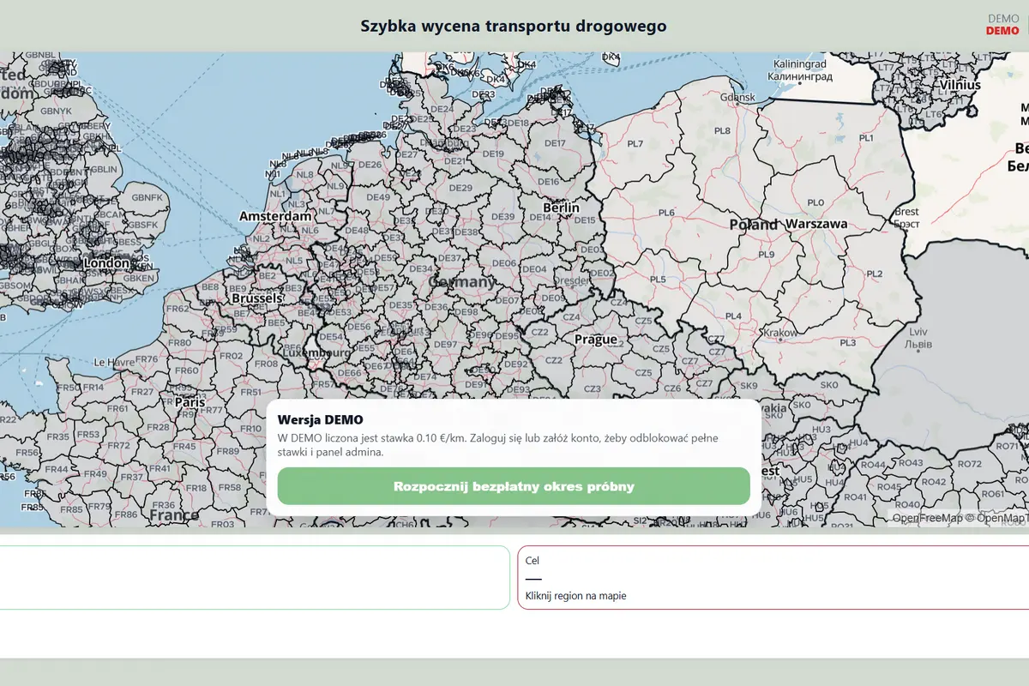This screenshot has height=686, width=1029.
Task: Click the Kliknij region na mapie text
Action: click(x=576, y=595)
